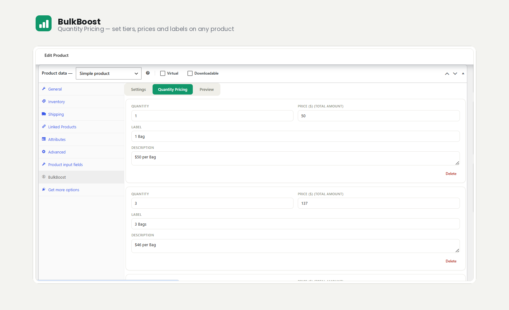
Task: Click the Get more options plugin icon
Action: [x=44, y=189]
